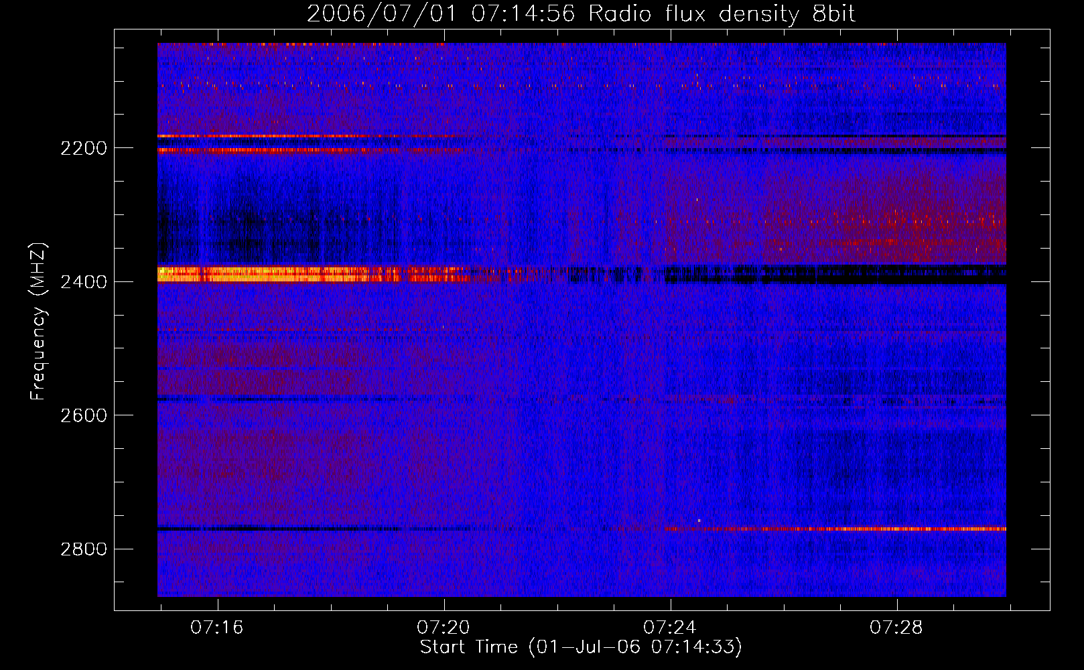Click the 07:16 time tick label
1084x670 pixels.
(x=217, y=628)
